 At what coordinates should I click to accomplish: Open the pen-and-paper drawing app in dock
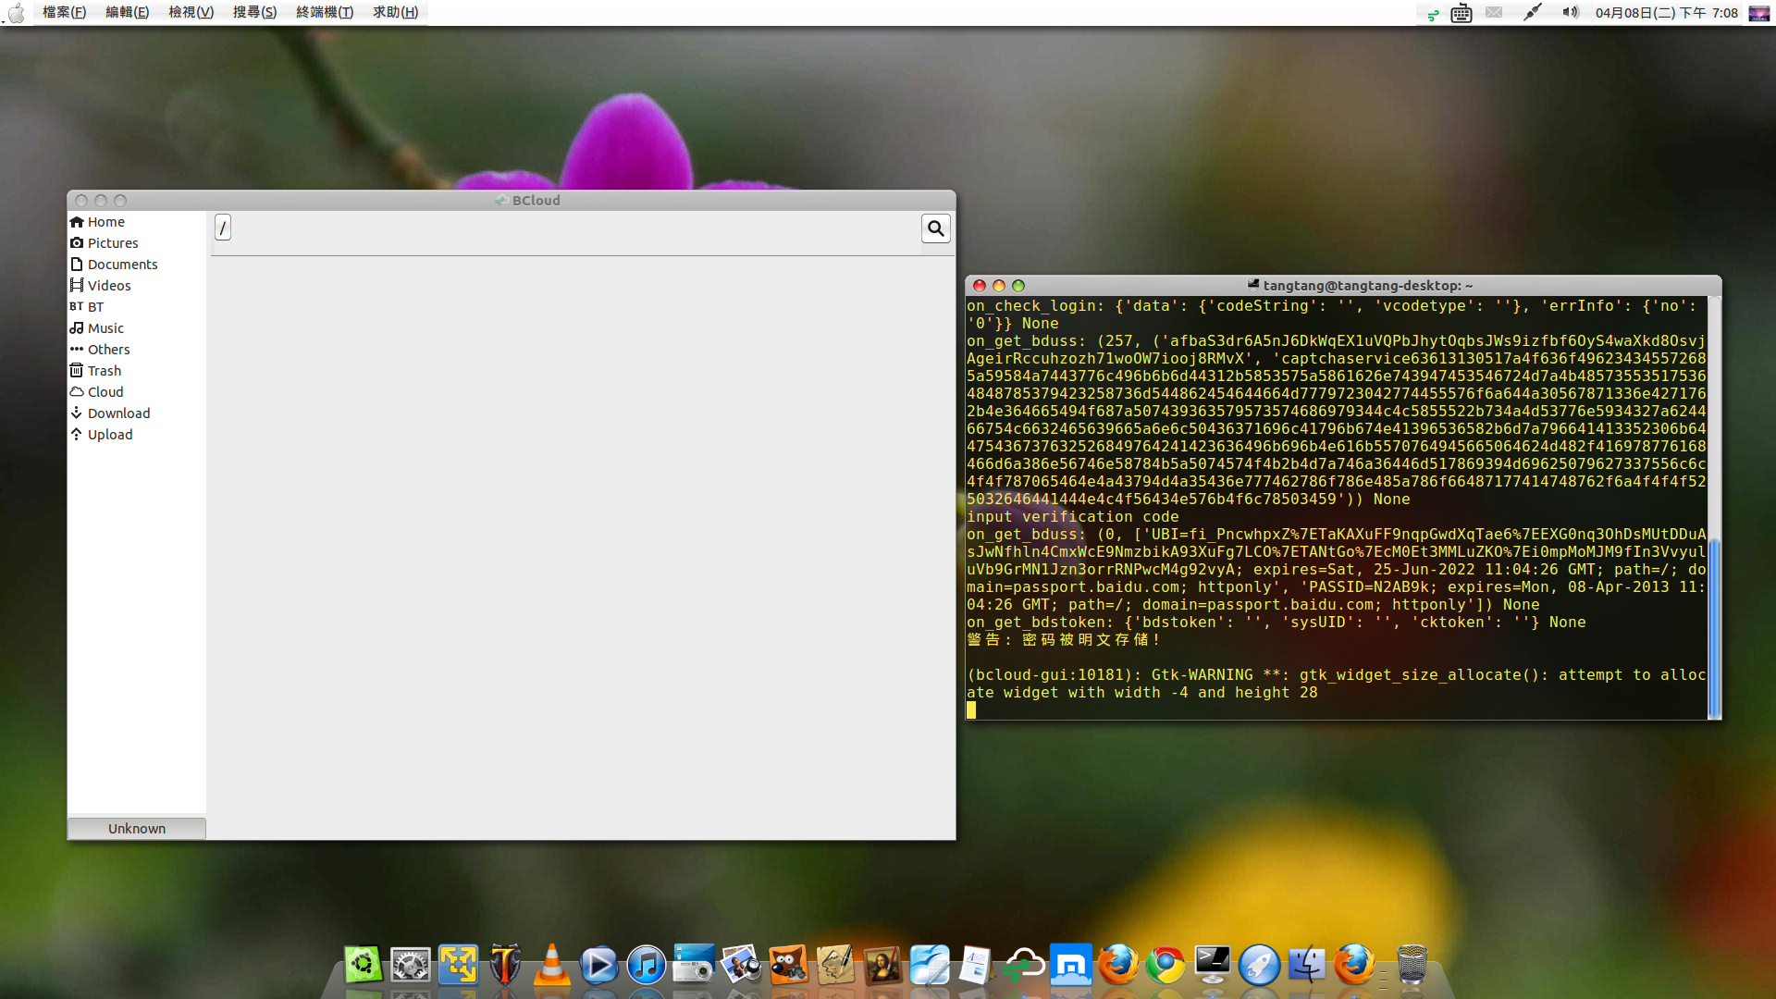pos(835,965)
